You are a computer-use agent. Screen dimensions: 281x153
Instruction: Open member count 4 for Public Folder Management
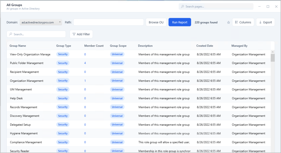(85, 63)
